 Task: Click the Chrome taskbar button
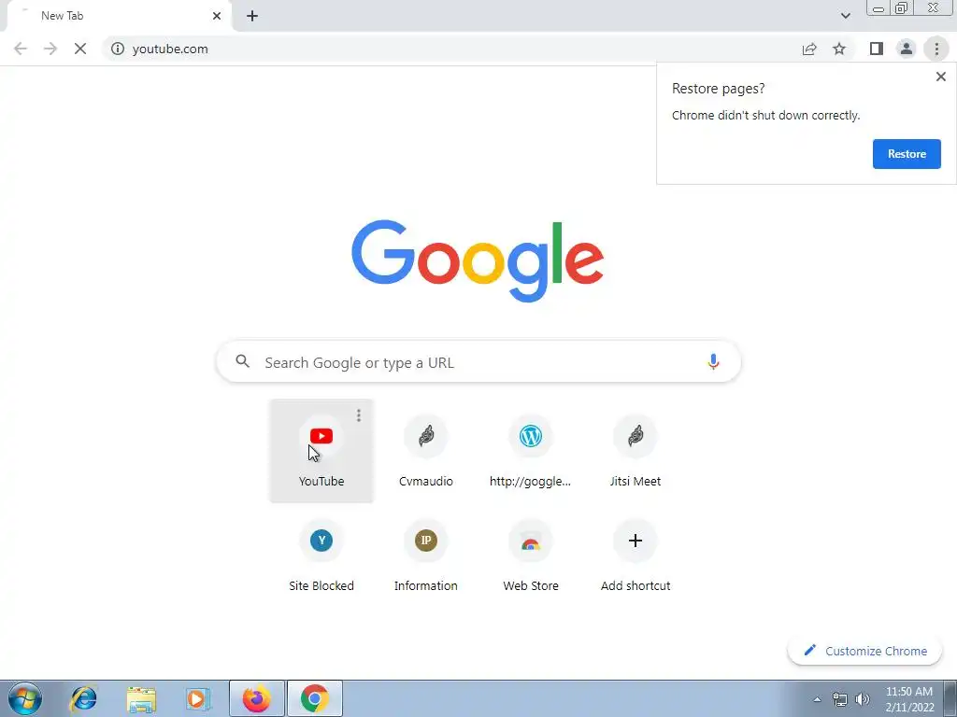(x=314, y=698)
